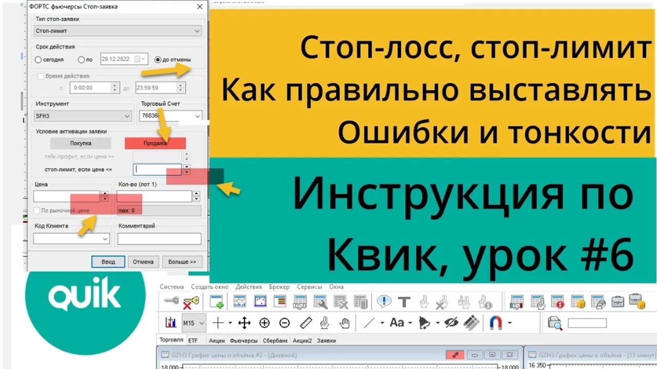657x369 pixels.
Task: Open the Сервисы menu
Action: [309, 287]
